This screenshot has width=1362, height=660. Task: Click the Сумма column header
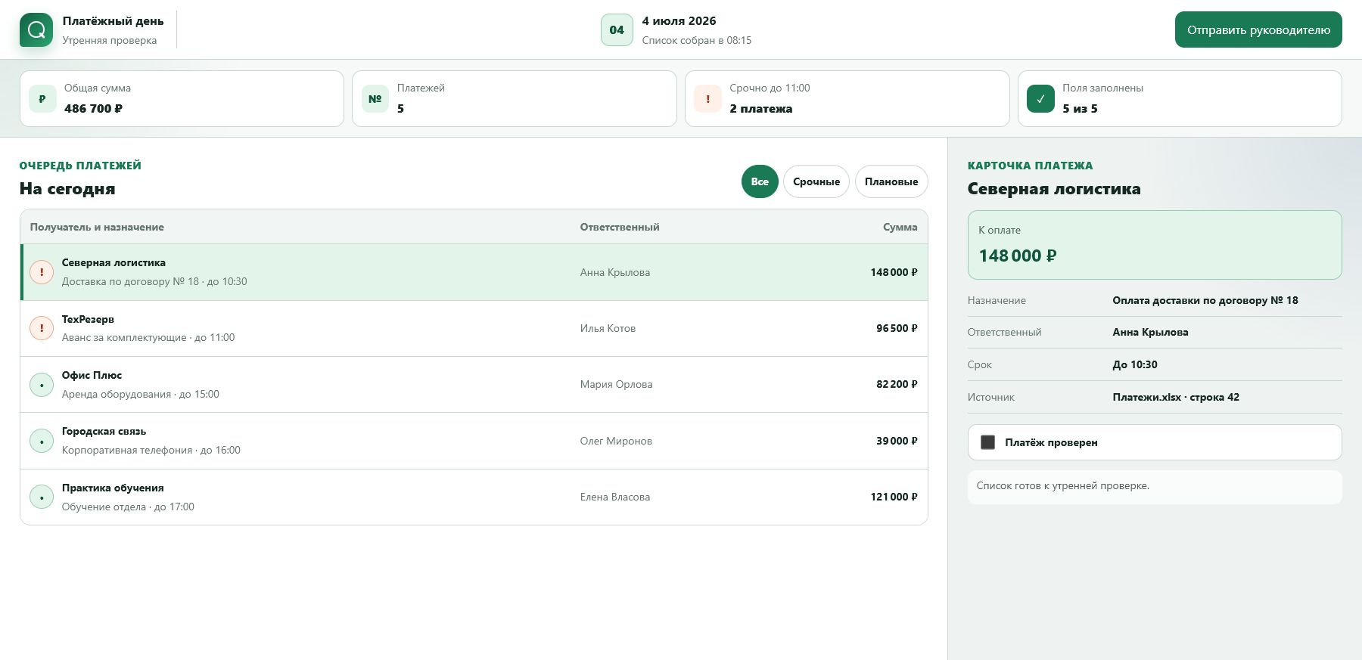pyautogui.click(x=900, y=227)
